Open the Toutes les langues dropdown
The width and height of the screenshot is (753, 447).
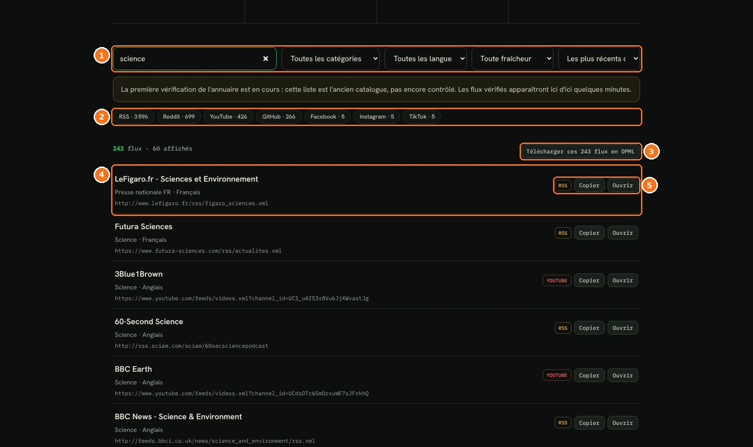pos(425,59)
